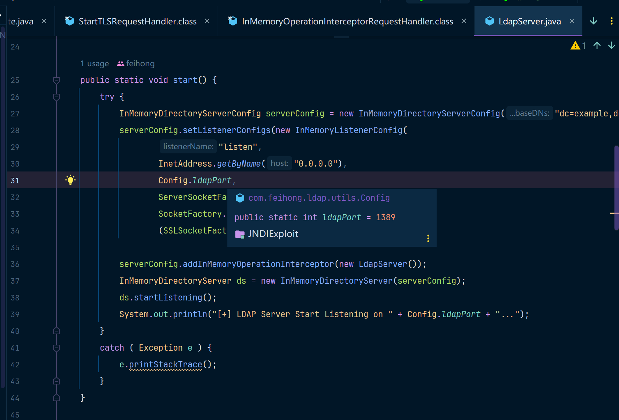
Task: Click fold end marker on line 44
Action: coord(56,398)
